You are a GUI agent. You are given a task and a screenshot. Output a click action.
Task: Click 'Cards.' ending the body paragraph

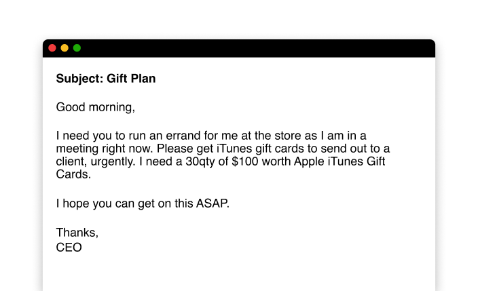73,174
